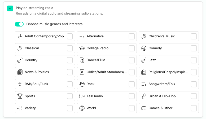Viewport: 206px width, 119px height.
Task: Click the guitar icon beside Jazz
Action: pyautogui.click(x=144, y=60)
